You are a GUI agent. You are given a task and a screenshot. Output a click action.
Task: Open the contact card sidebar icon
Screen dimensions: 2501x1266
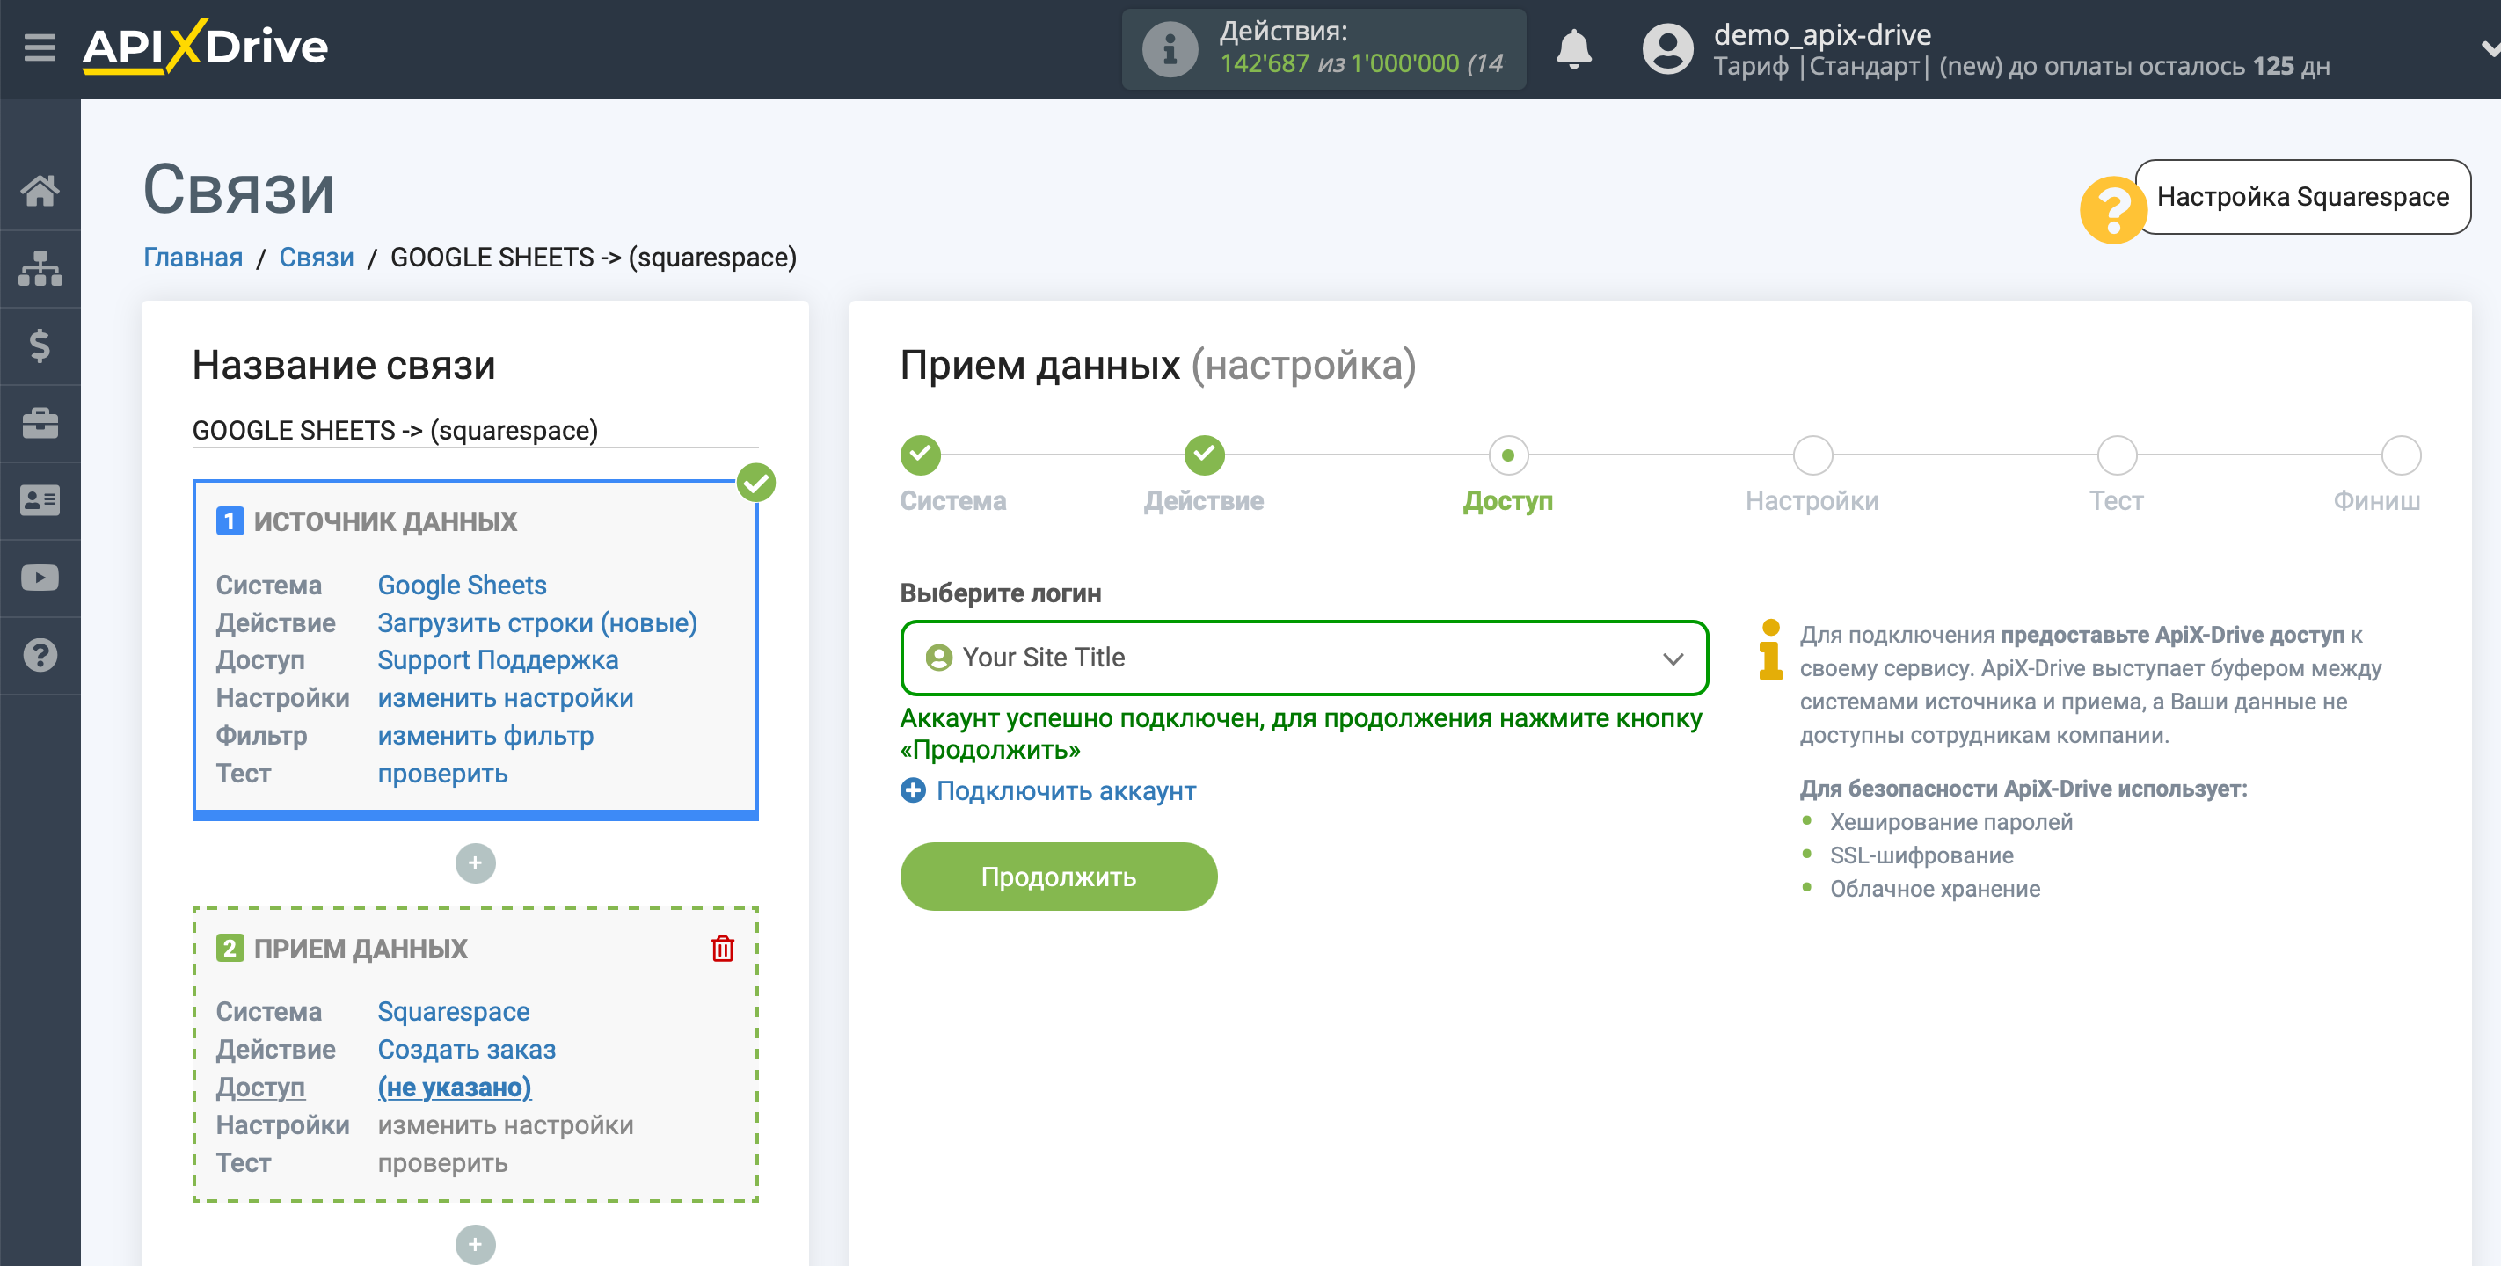coord(40,501)
